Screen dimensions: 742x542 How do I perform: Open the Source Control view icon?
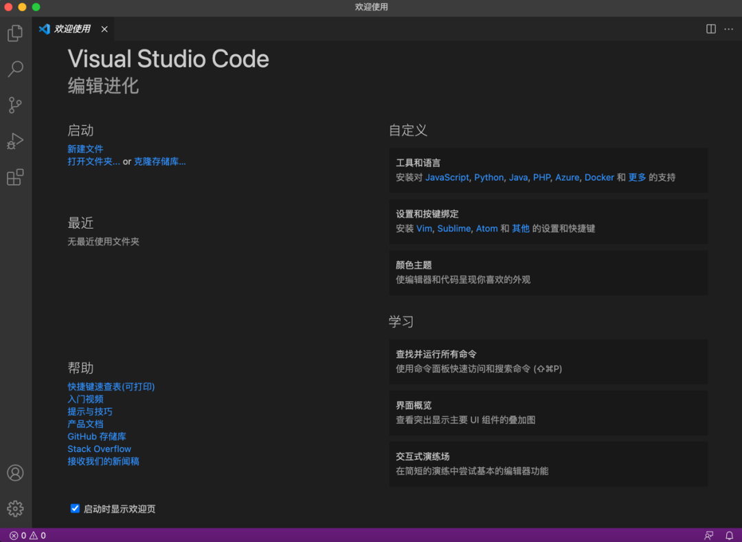(15, 104)
